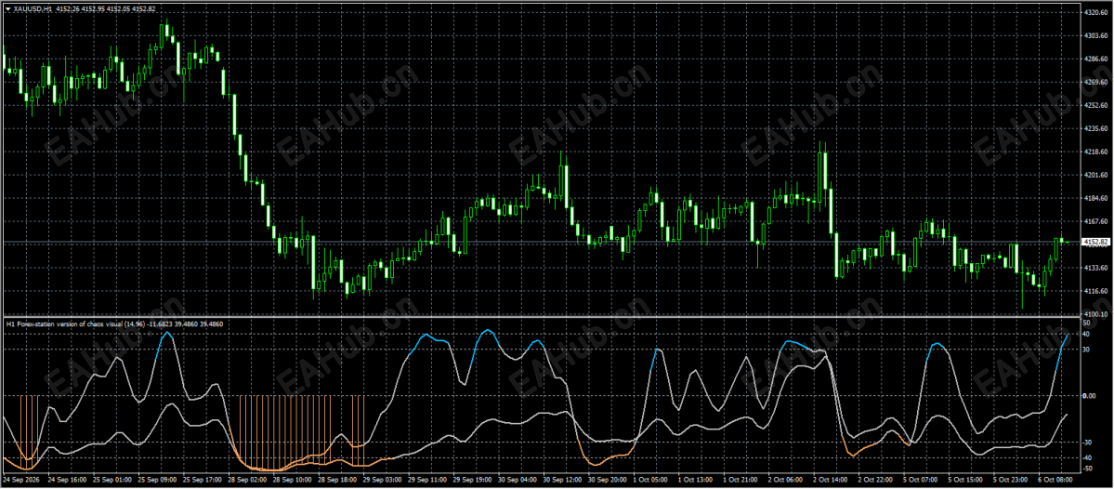Click the 4133.60 price axis label
Image resolution: width=1114 pixels, height=489 pixels.
[x=1094, y=268]
